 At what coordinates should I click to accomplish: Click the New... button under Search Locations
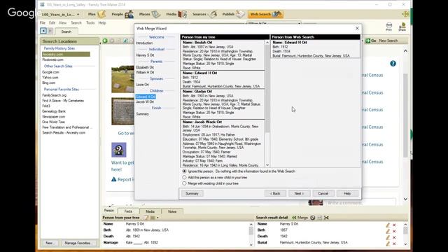(x=50, y=243)
